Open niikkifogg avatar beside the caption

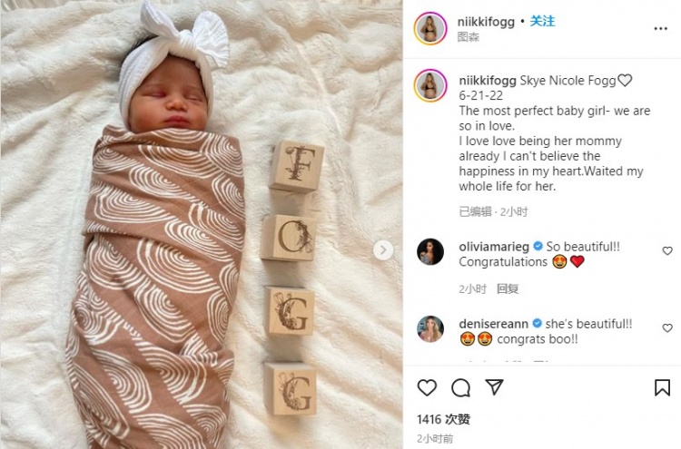(x=430, y=85)
